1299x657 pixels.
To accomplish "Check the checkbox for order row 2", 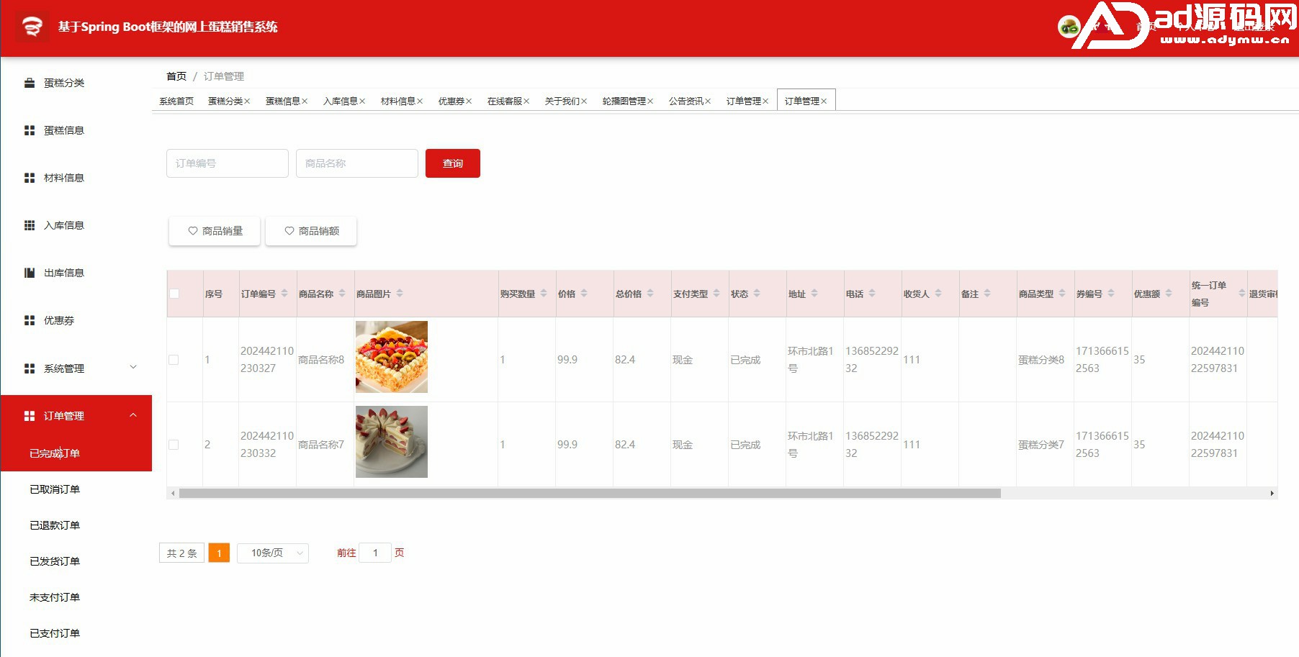I will [x=174, y=445].
